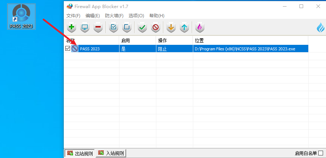This screenshot has width=326, height=158.
Task: Open the 防火墙(F) menu
Action: tap(114, 16)
